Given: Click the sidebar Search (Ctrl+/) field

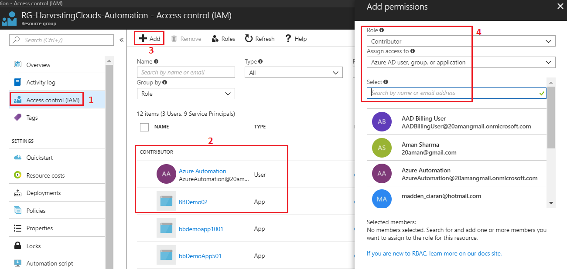Looking at the screenshot, I should (x=61, y=40).
